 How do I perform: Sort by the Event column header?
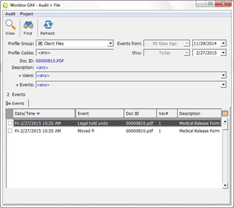tap(100, 114)
